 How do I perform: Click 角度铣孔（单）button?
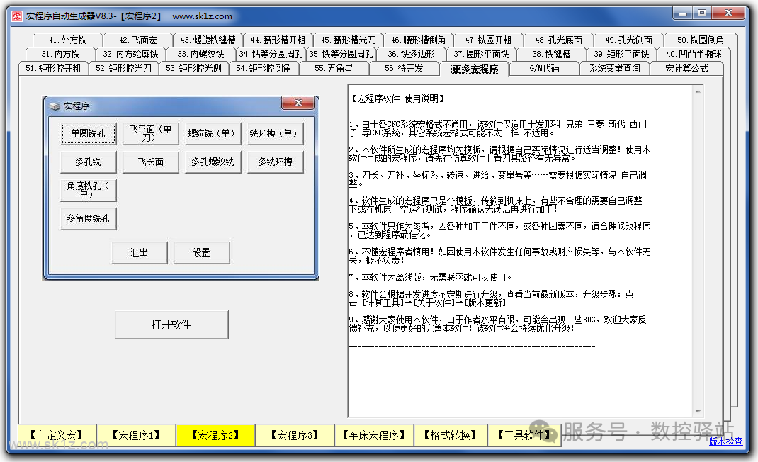[x=89, y=190]
